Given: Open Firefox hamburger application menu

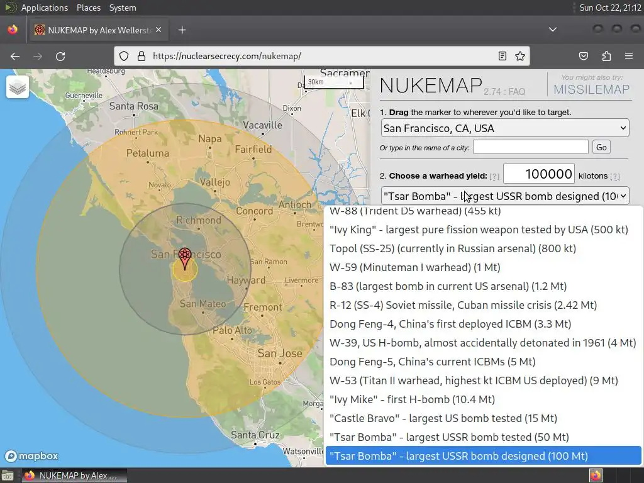Looking at the screenshot, I should (x=629, y=56).
